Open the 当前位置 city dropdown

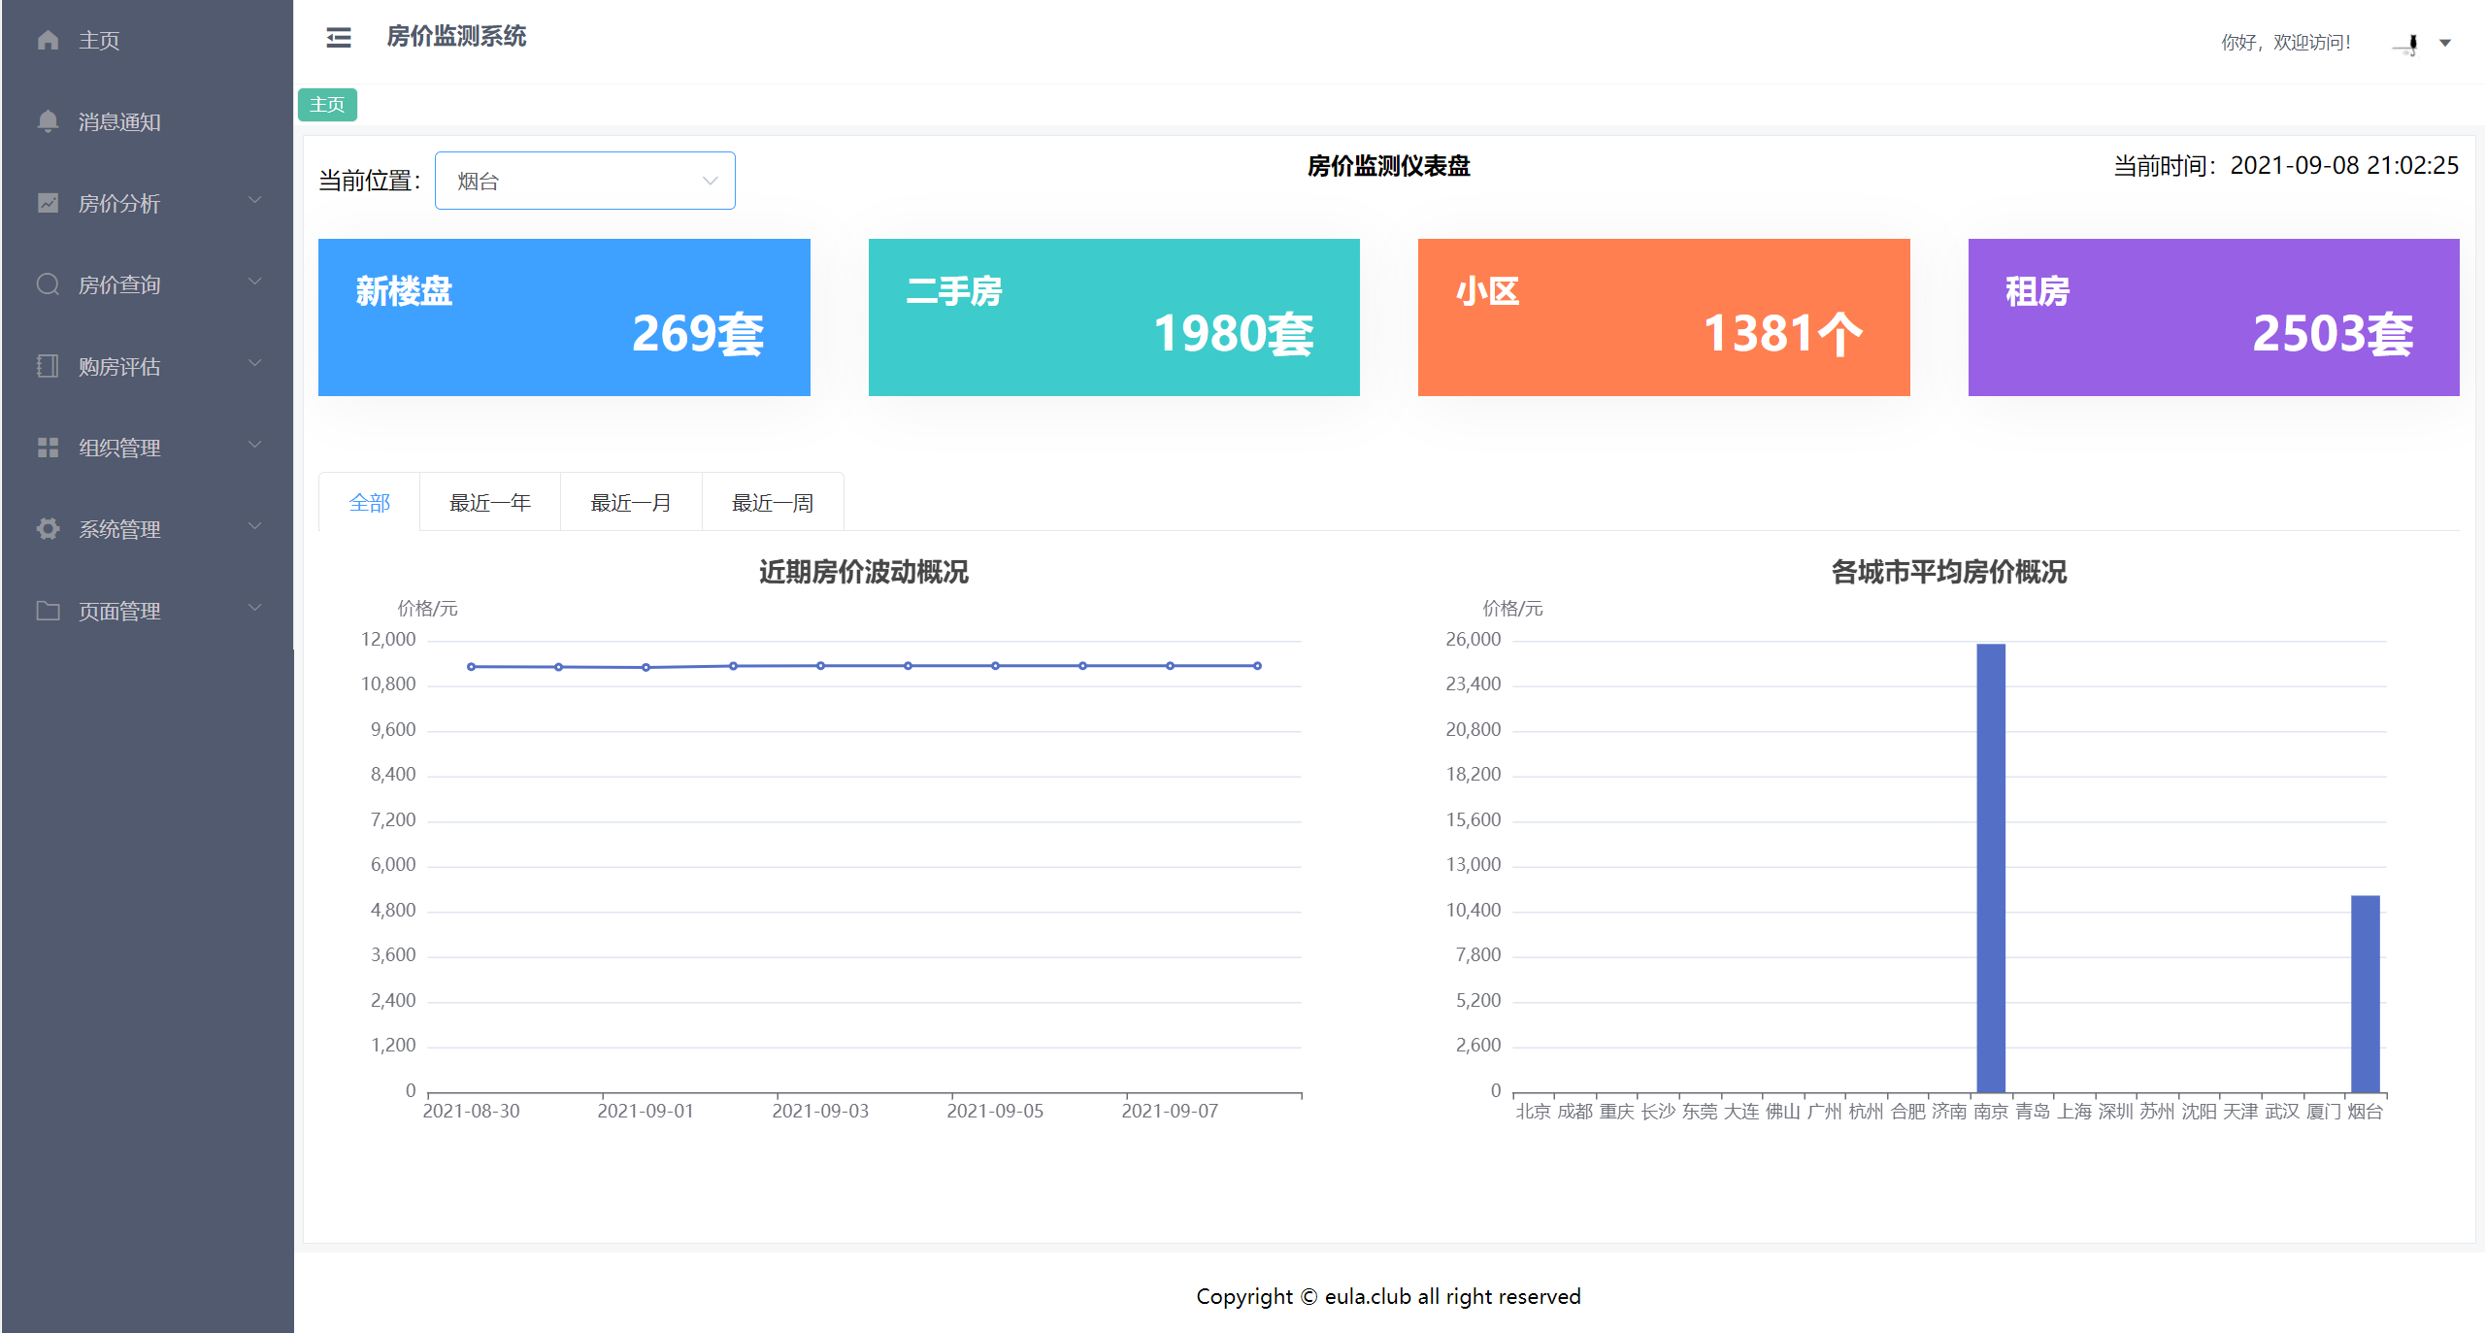[x=584, y=181]
